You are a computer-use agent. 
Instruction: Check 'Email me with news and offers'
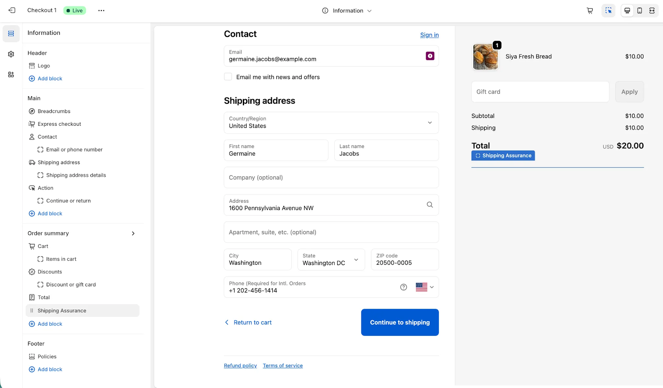point(228,77)
